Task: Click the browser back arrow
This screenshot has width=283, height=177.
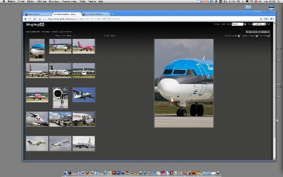Action: (25, 19)
